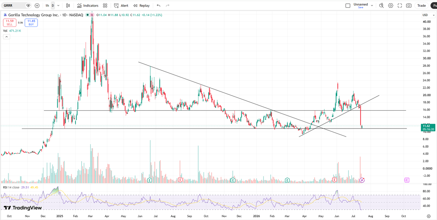
Task: Click the green earnings E marker near July 2025
Action: point(150,180)
